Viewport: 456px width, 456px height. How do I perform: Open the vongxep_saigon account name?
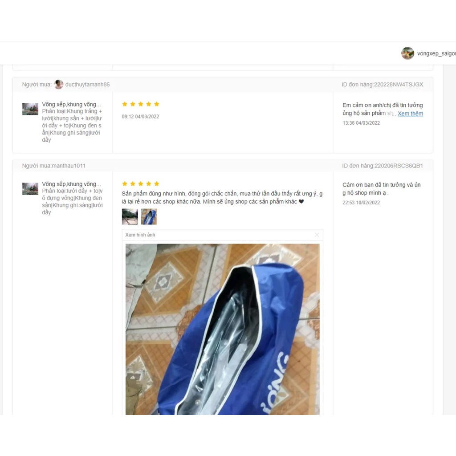click(x=436, y=53)
